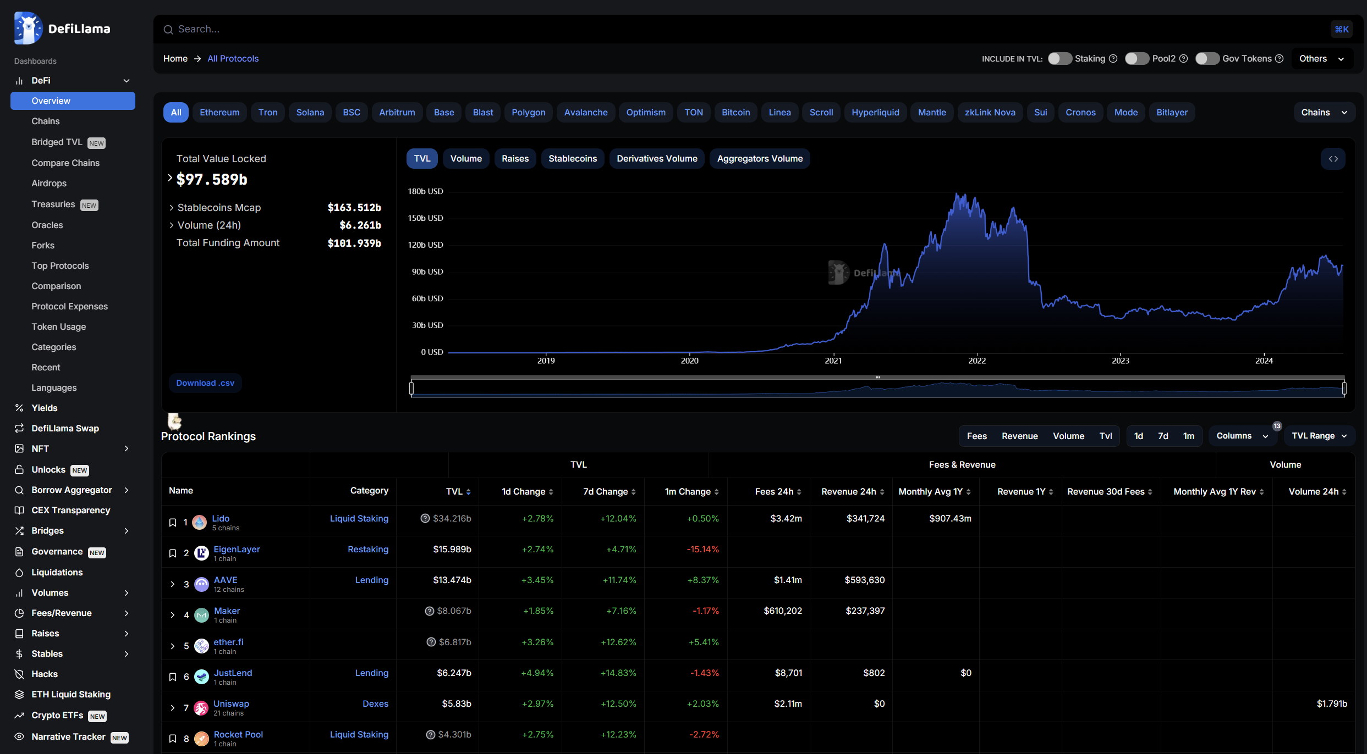Open the Chains dropdown
Screen dimensions: 1367x754
1324,112
